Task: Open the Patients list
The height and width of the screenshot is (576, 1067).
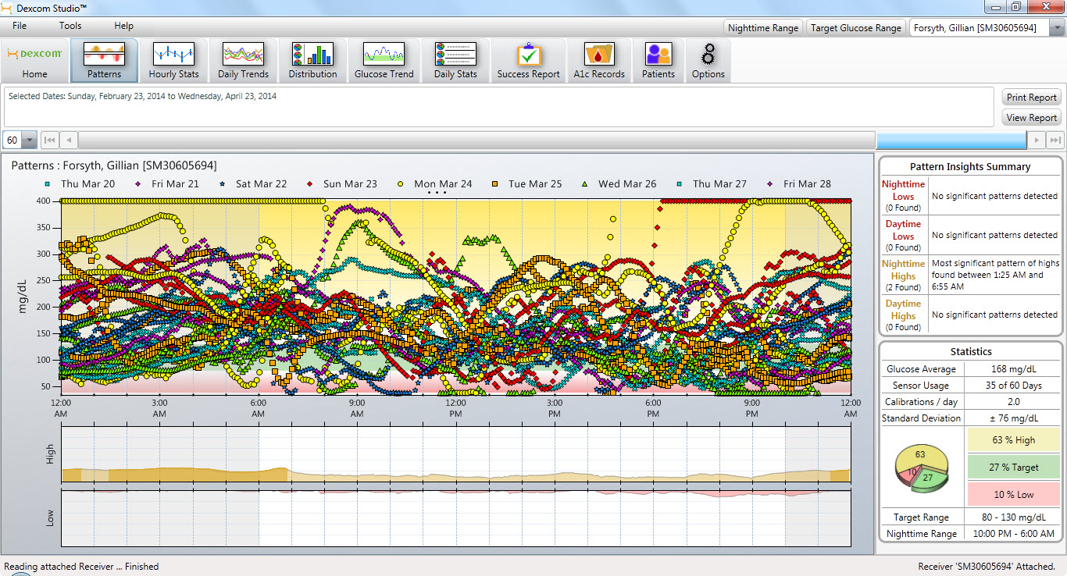Action: pos(658,61)
